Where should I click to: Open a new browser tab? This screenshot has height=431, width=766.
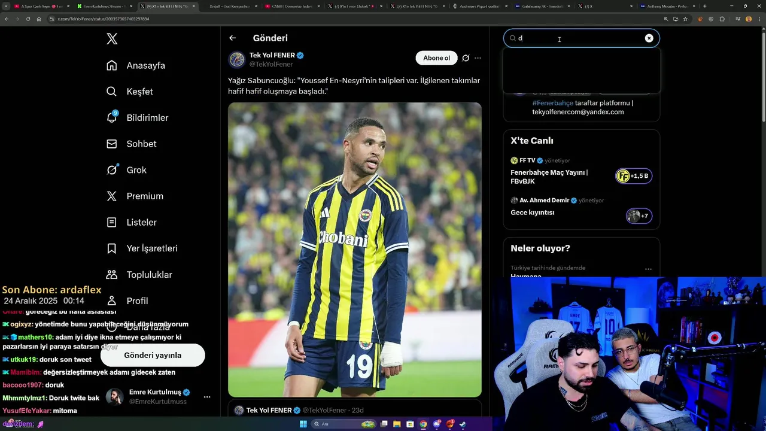tap(704, 6)
